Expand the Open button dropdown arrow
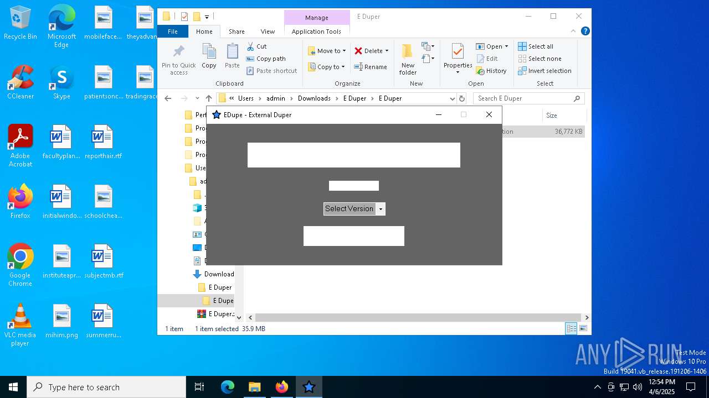 [506, 46]
